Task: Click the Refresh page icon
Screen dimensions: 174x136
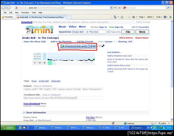Action: [115, 8]
